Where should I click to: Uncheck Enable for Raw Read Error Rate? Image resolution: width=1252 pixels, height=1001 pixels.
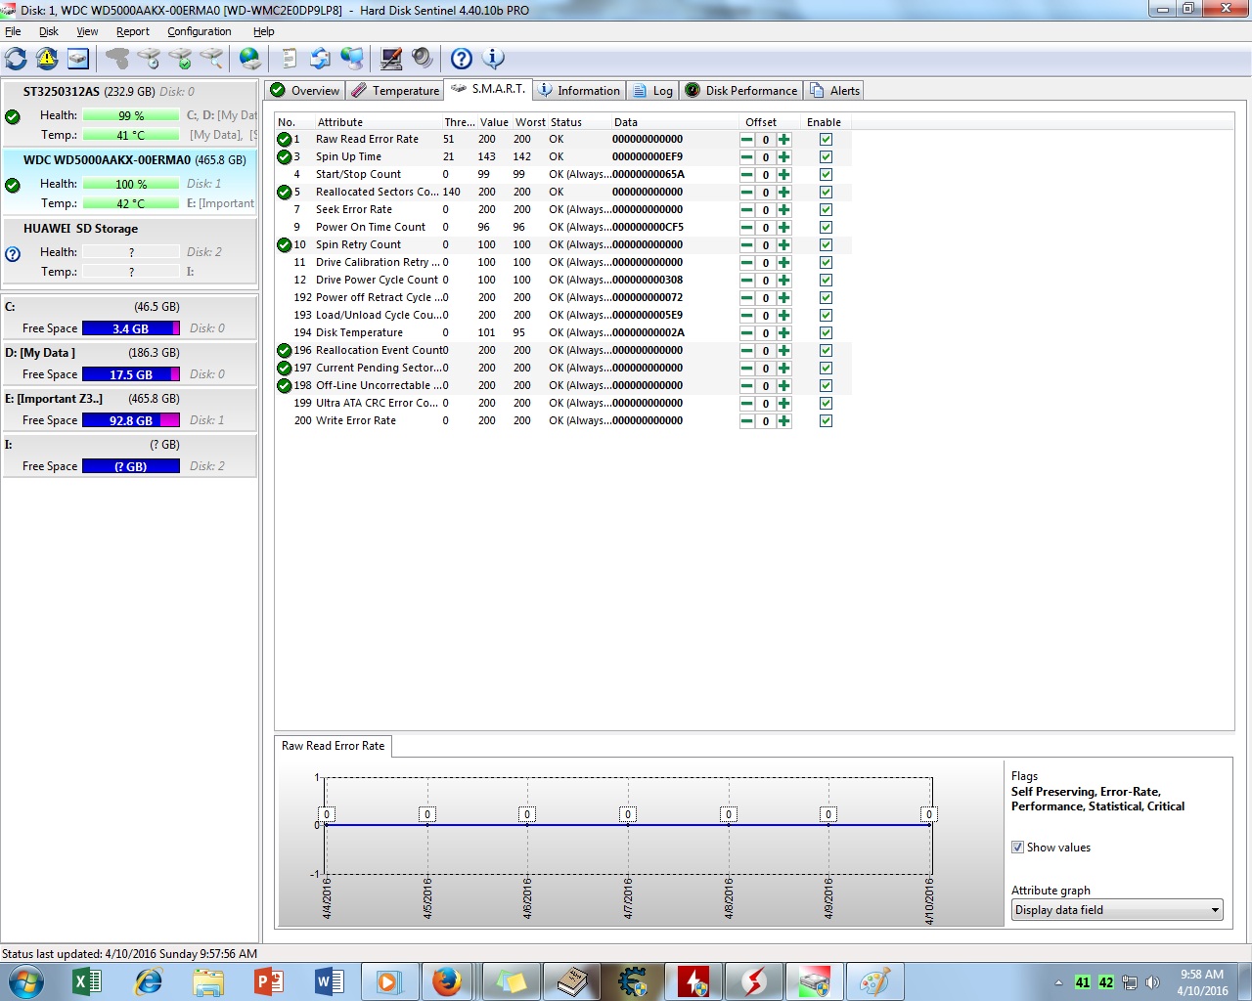tap(826, 140)
